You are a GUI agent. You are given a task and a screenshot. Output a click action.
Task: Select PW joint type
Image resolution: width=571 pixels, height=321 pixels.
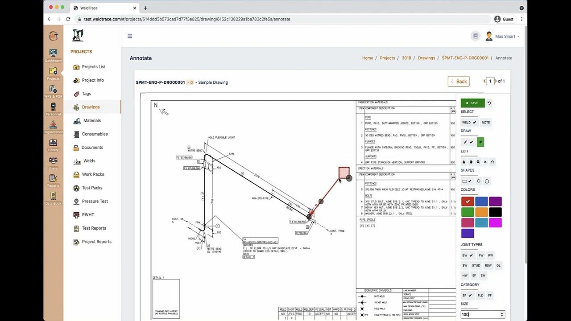(x=490, y=255)
